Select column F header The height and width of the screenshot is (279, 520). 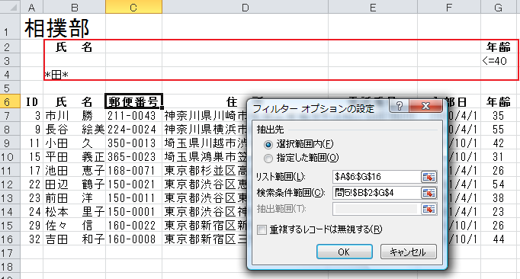(449, 7)
